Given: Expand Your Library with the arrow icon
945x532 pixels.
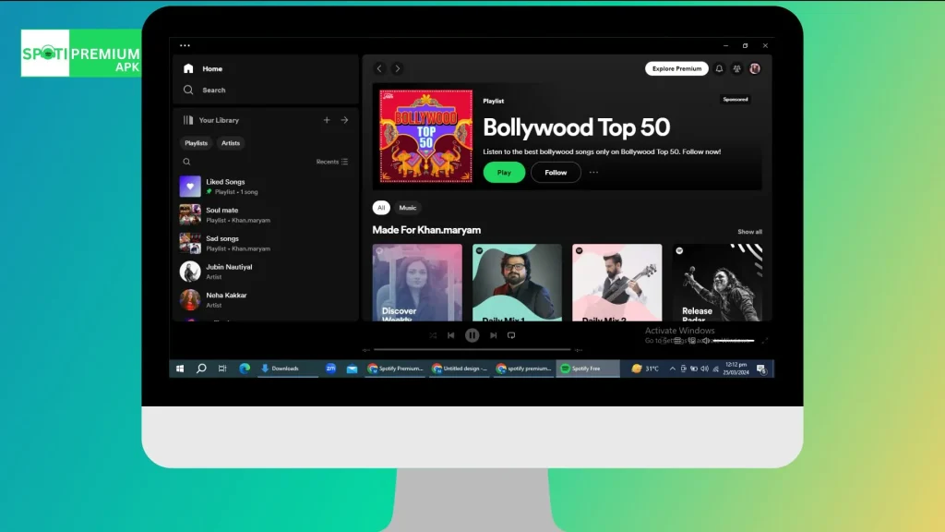Looking at the screenshot, I should pos(345,120).
